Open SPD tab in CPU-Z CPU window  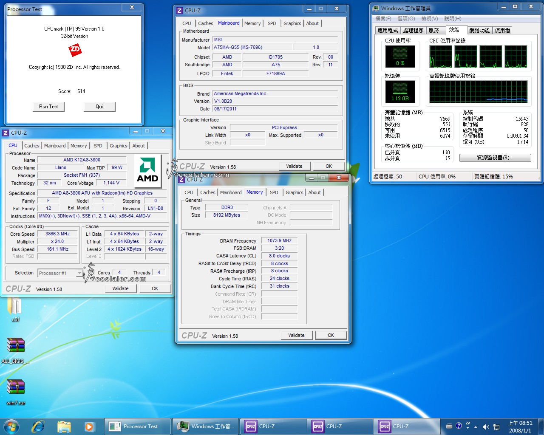pyautogui.click(x=98, y=146)
